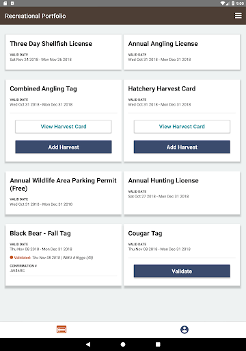The height and width of the screenshot is (351, 246).
Task: Click the Recreational Portfolio title
Action: (36, 16)
